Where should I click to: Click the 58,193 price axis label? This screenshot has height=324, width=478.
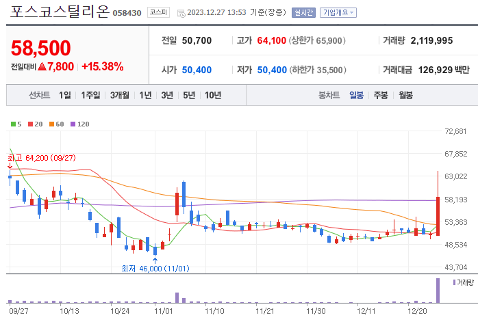(456, 200)
